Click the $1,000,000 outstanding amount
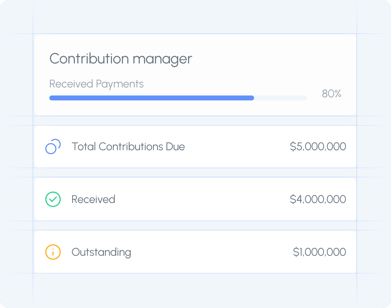Image resolution: width=391 pixels, height=308 pixels. (x=319, y=252)
